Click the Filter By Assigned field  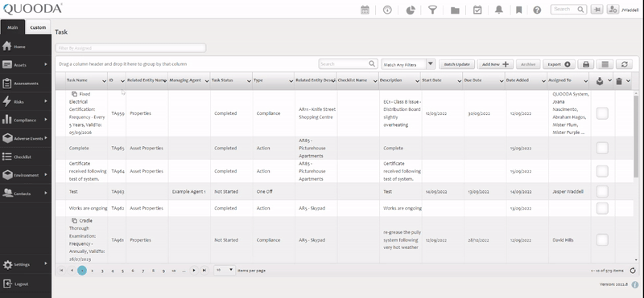click(130, 48)
